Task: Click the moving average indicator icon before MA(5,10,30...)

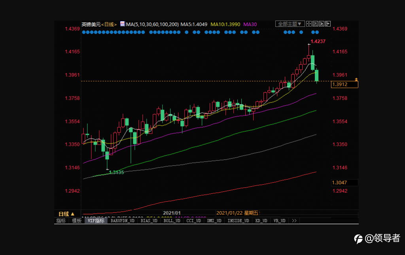Action: click(123, 24)
